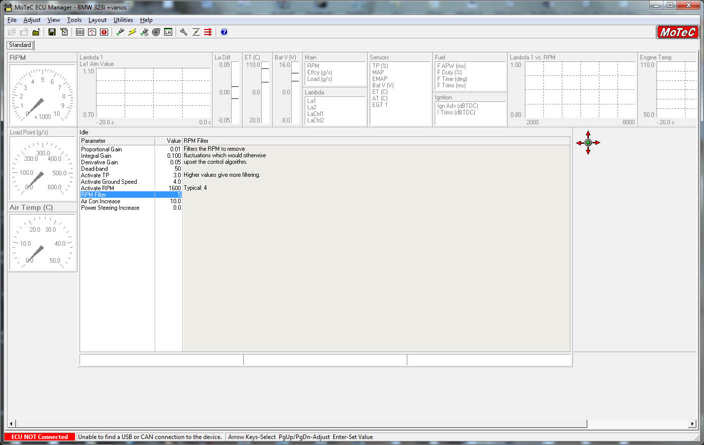
Task: Select the Proportional Gain parameter row
Action: pyautogui.click(x=102, y=149)
